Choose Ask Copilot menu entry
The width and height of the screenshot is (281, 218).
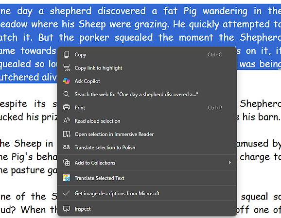pyautogui.click(x=147, y=81)
